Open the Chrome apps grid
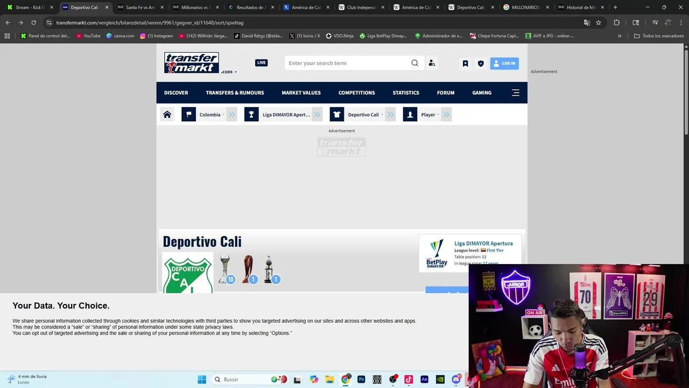 pyautogui.click(x=7, y=36)
